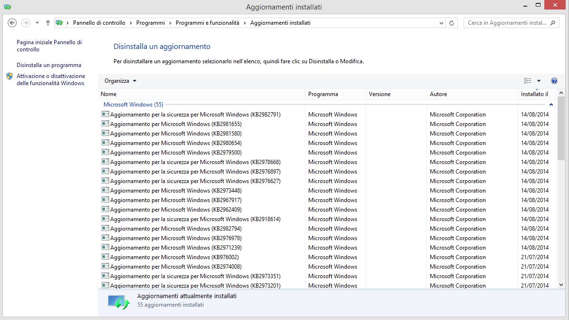Click icon of update KB2962409
This screenshot has height=320, width=569.
[105, 209]
